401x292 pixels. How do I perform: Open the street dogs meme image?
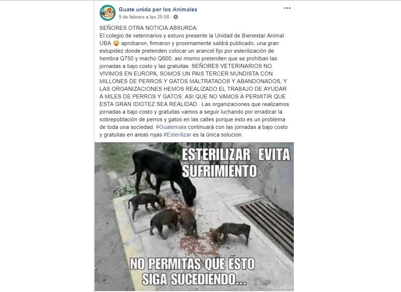(x=194, y=216)
